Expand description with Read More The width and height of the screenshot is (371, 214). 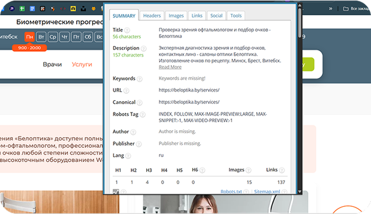[x=170, y=67]
